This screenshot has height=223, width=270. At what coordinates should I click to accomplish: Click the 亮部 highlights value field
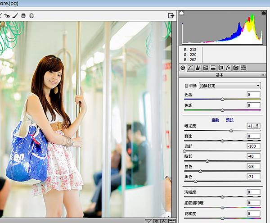[x=253, y=146]
